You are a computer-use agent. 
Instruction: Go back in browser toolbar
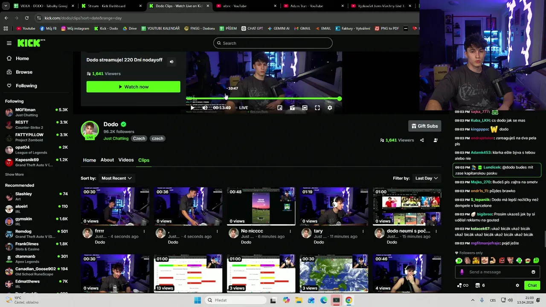coord(6,18)
